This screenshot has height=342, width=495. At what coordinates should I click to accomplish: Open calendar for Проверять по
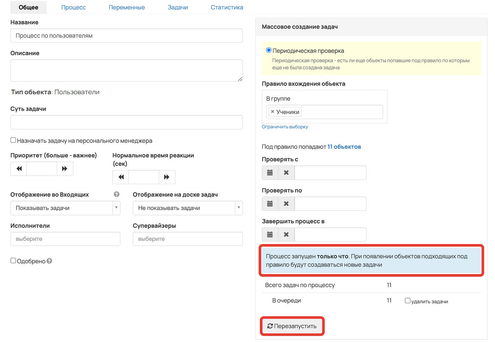click(270, 204)
